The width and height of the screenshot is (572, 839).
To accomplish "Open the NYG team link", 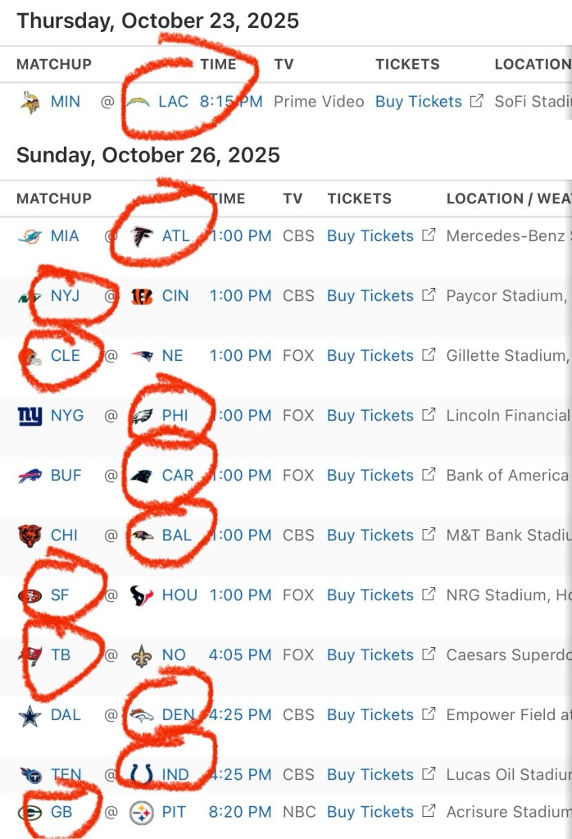I will [x=67, y=416].
